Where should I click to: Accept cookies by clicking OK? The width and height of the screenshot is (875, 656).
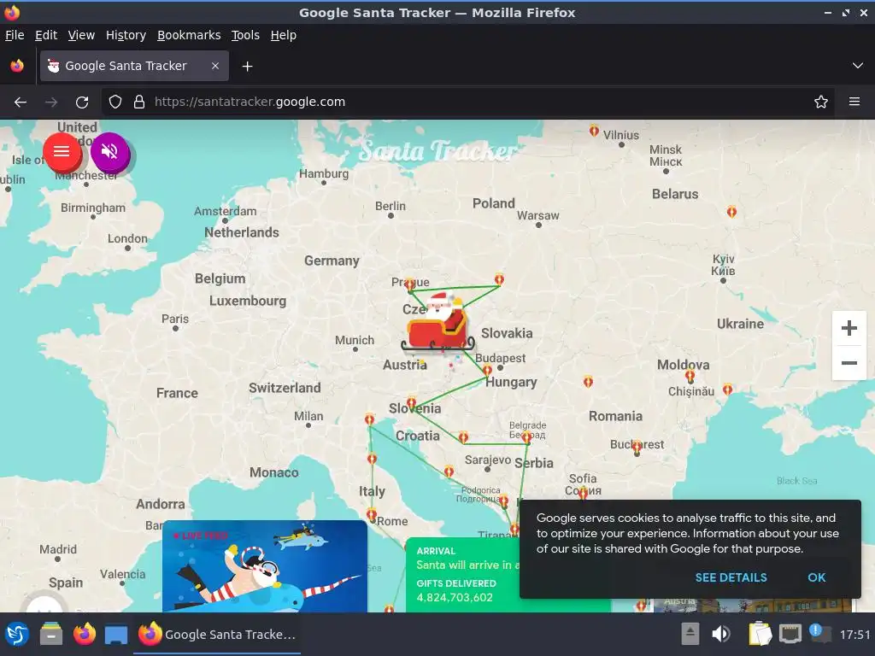816,577
